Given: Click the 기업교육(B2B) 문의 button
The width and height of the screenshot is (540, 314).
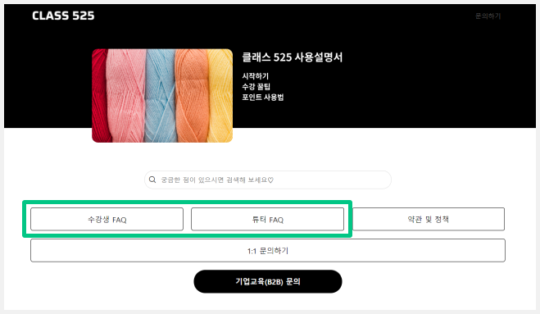Looking at the screenshot, I should (268, 281).
